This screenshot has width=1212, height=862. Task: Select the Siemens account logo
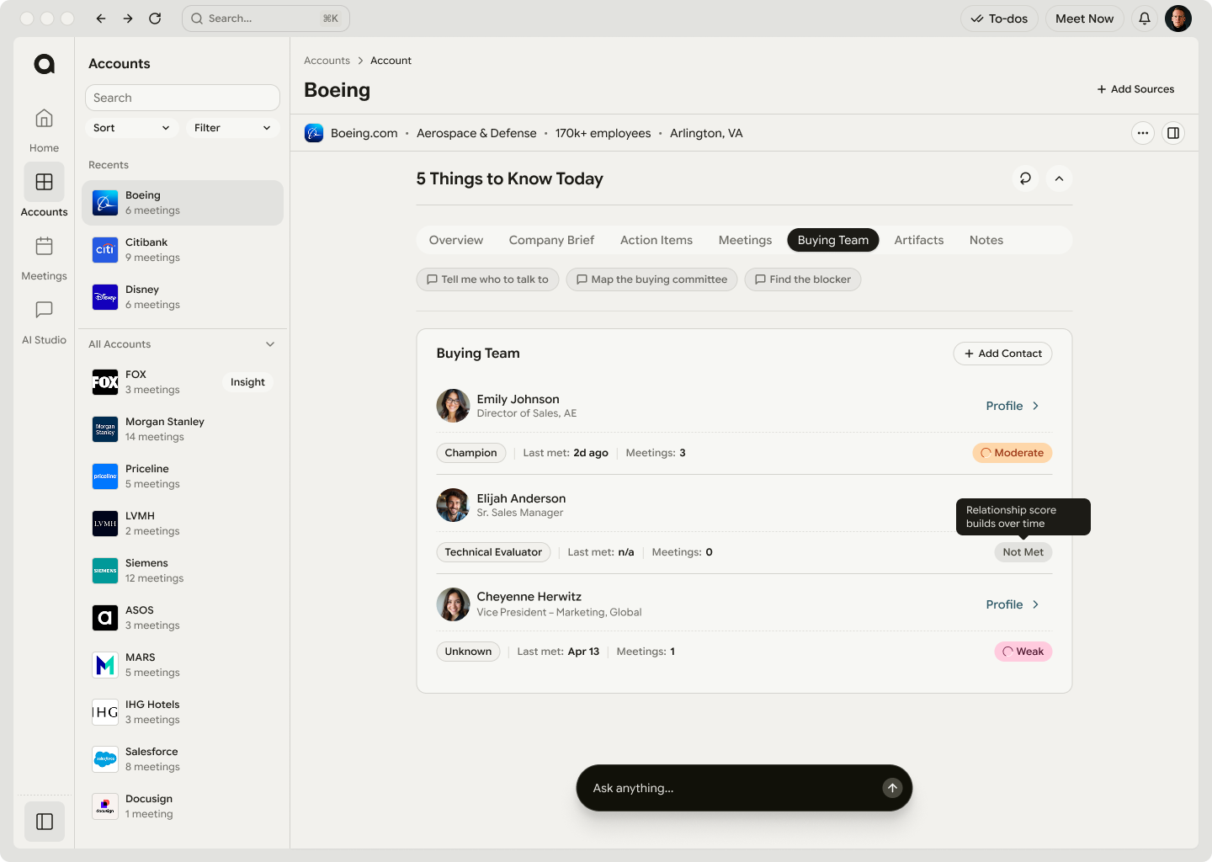(105, 571)
